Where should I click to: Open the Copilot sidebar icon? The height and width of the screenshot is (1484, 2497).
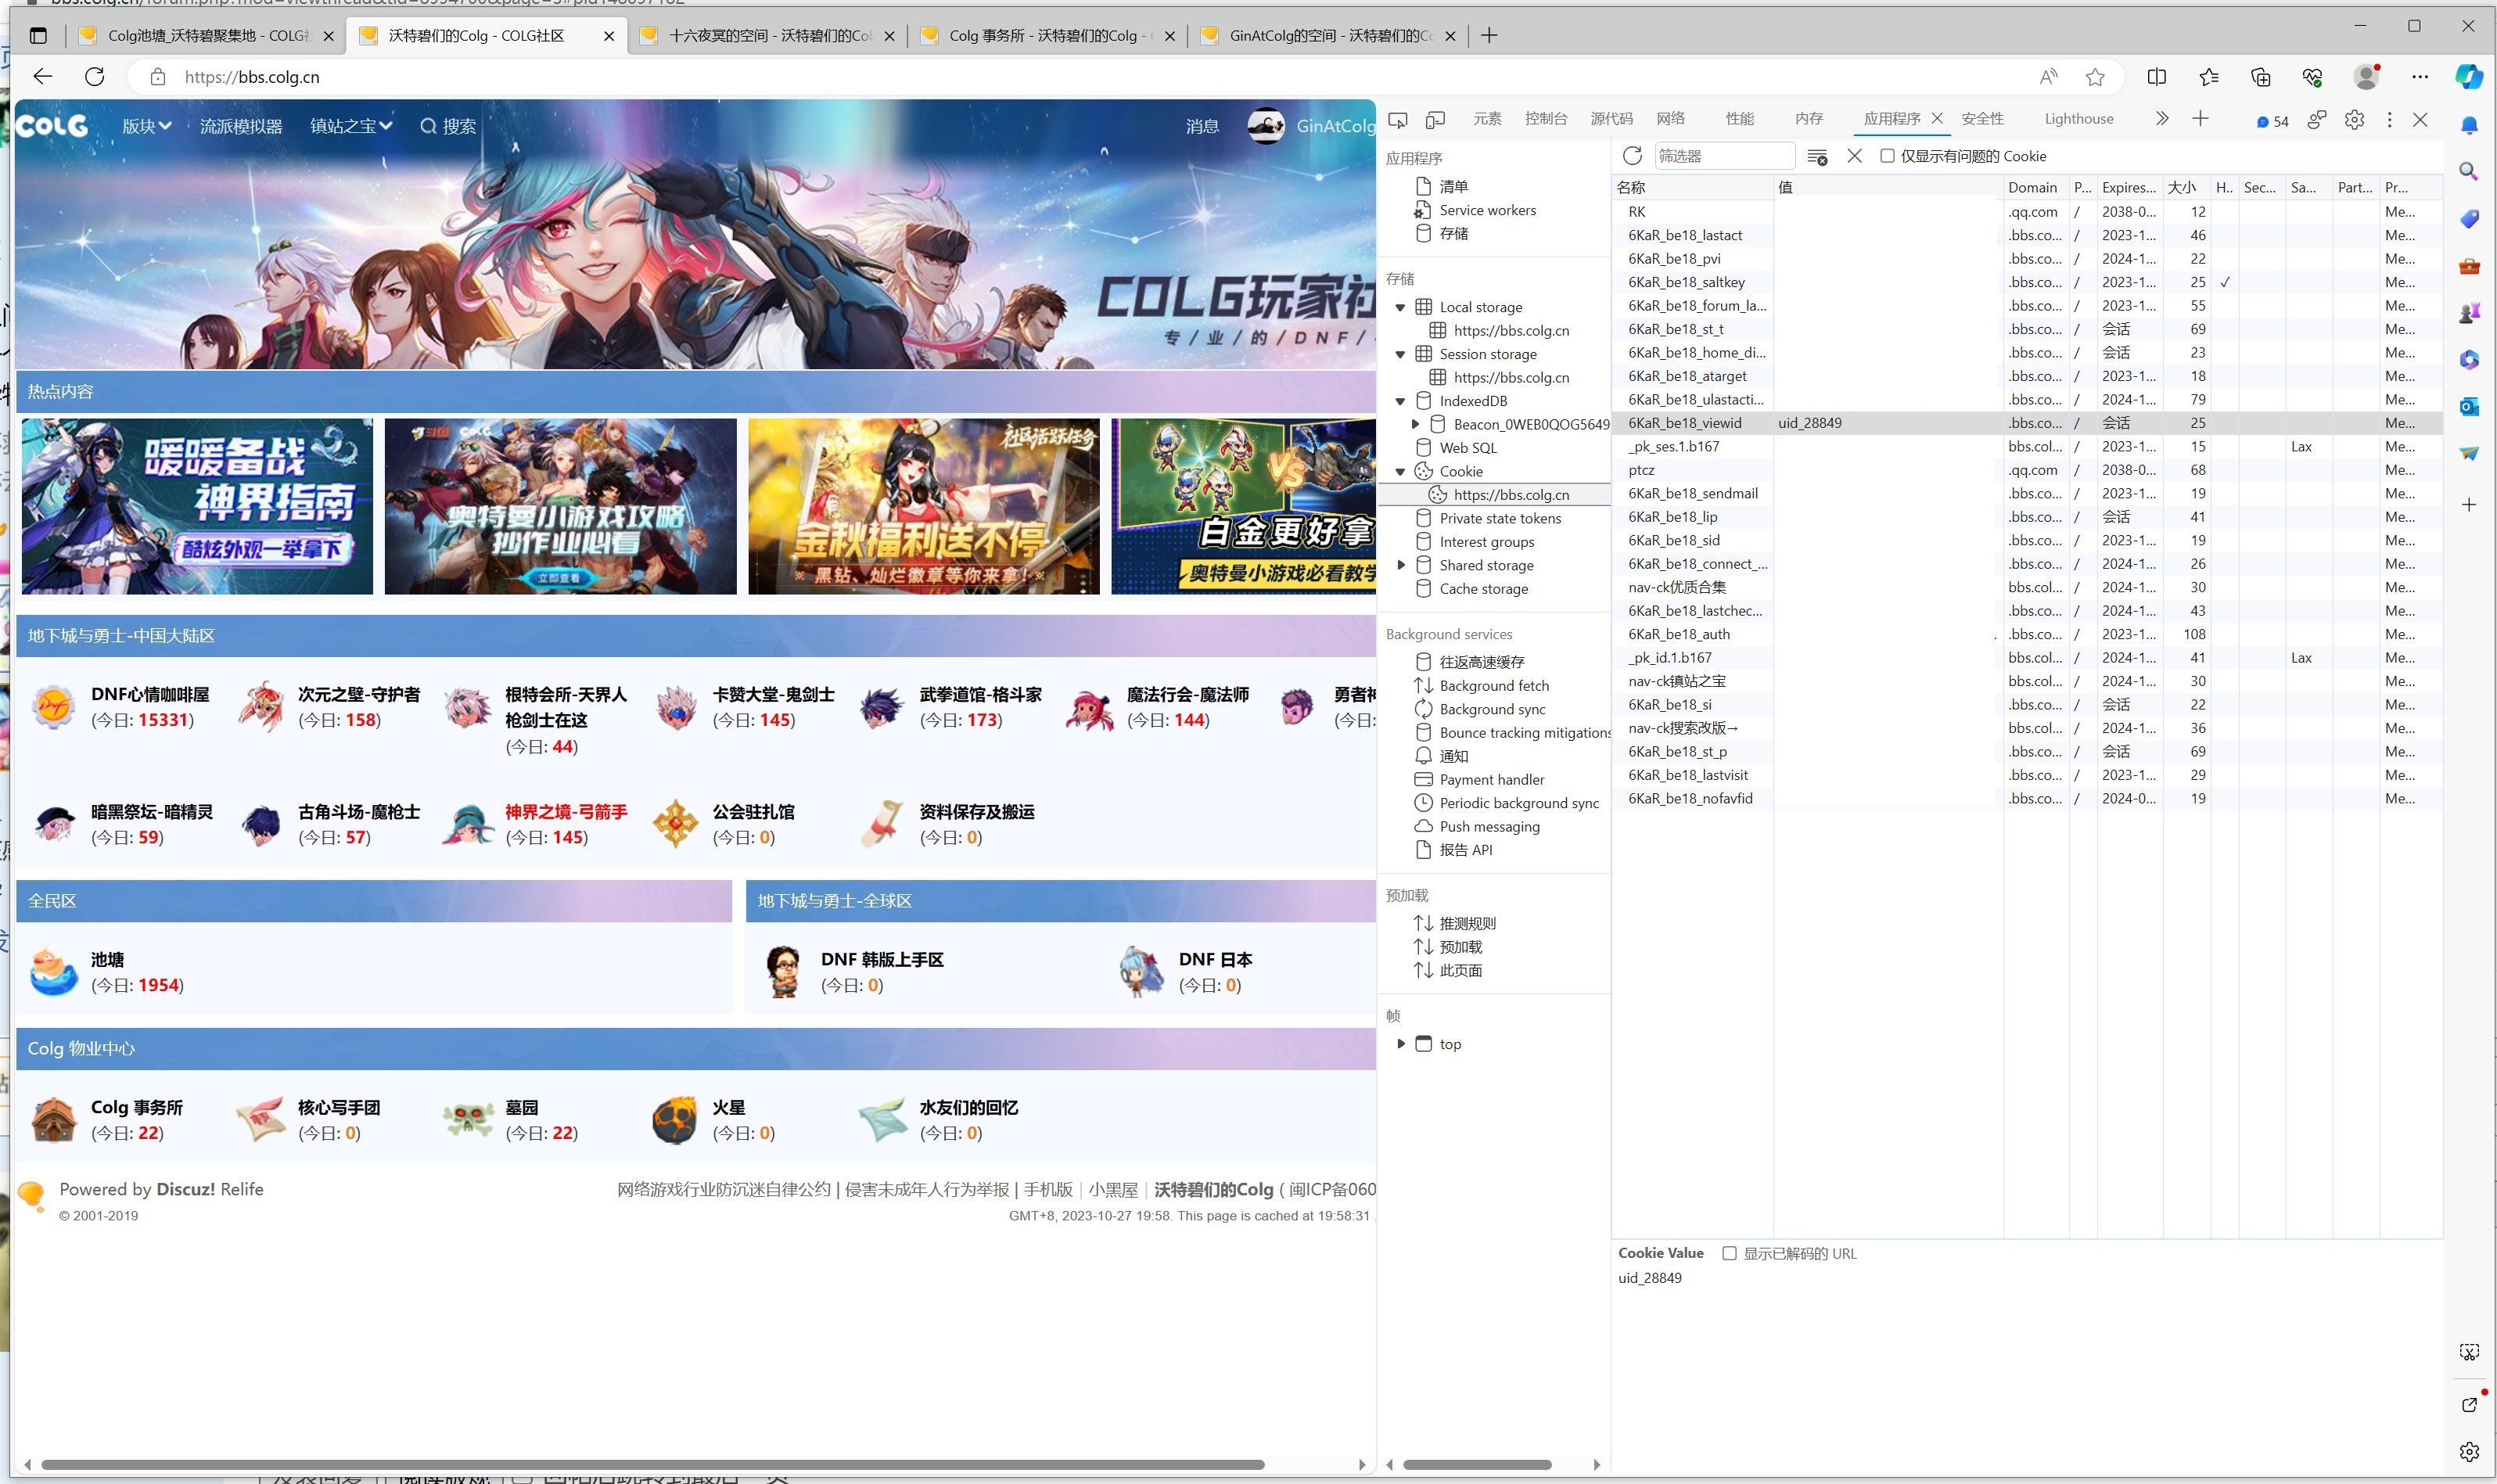click(2469, 77)
